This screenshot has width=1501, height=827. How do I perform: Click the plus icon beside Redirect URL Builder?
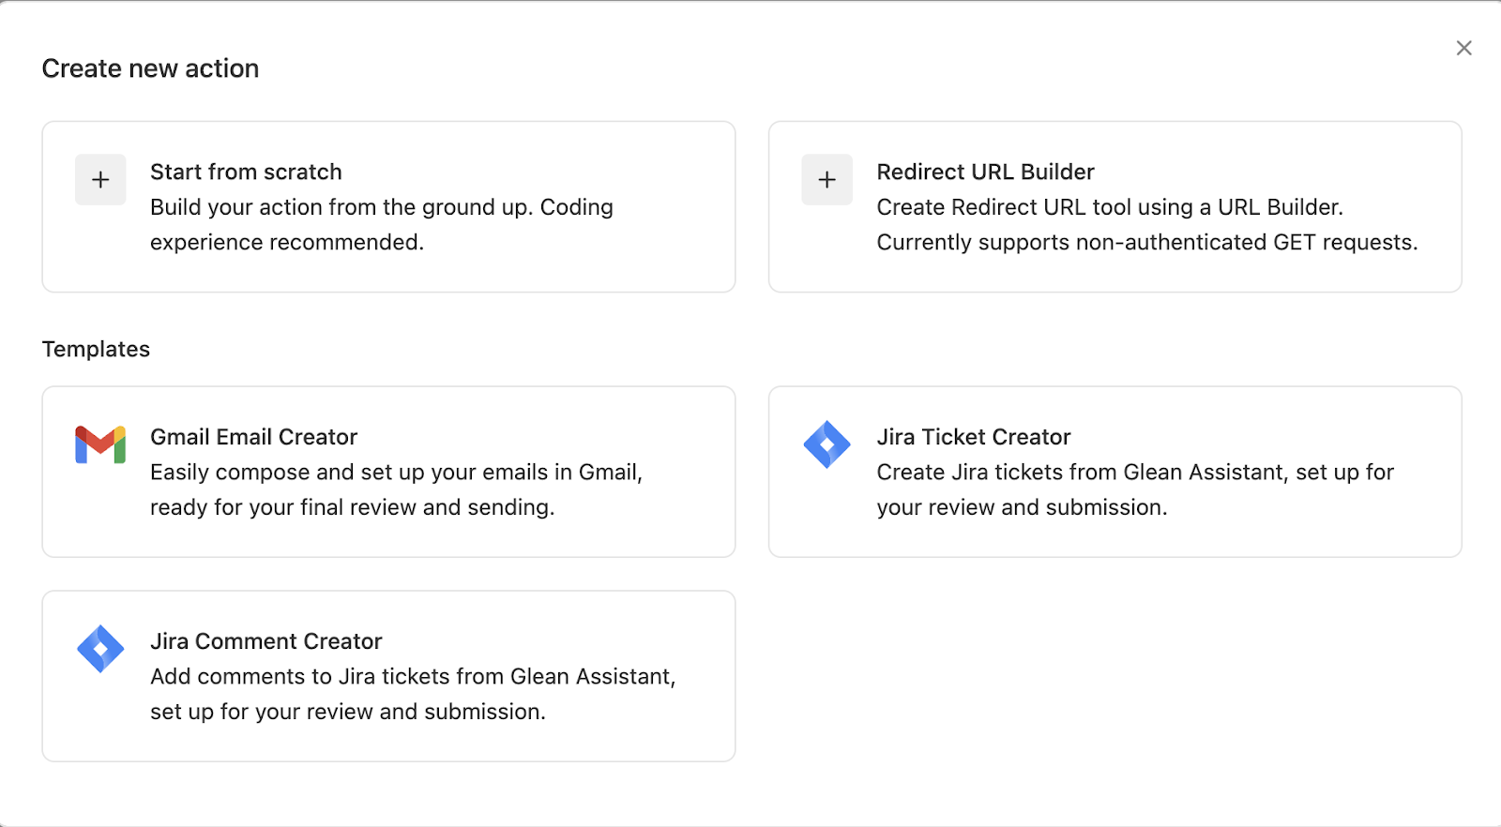(826, 179)
